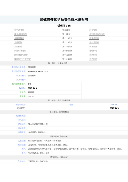Click the 中文名称2 label
Viewport: 128px width, 182px height.
click(21, 75)
